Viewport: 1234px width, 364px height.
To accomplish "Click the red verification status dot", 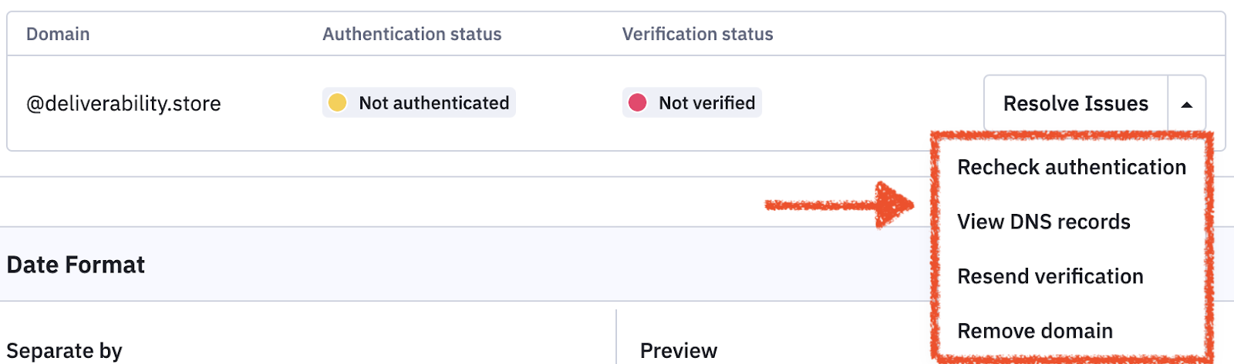I will 637,102.
